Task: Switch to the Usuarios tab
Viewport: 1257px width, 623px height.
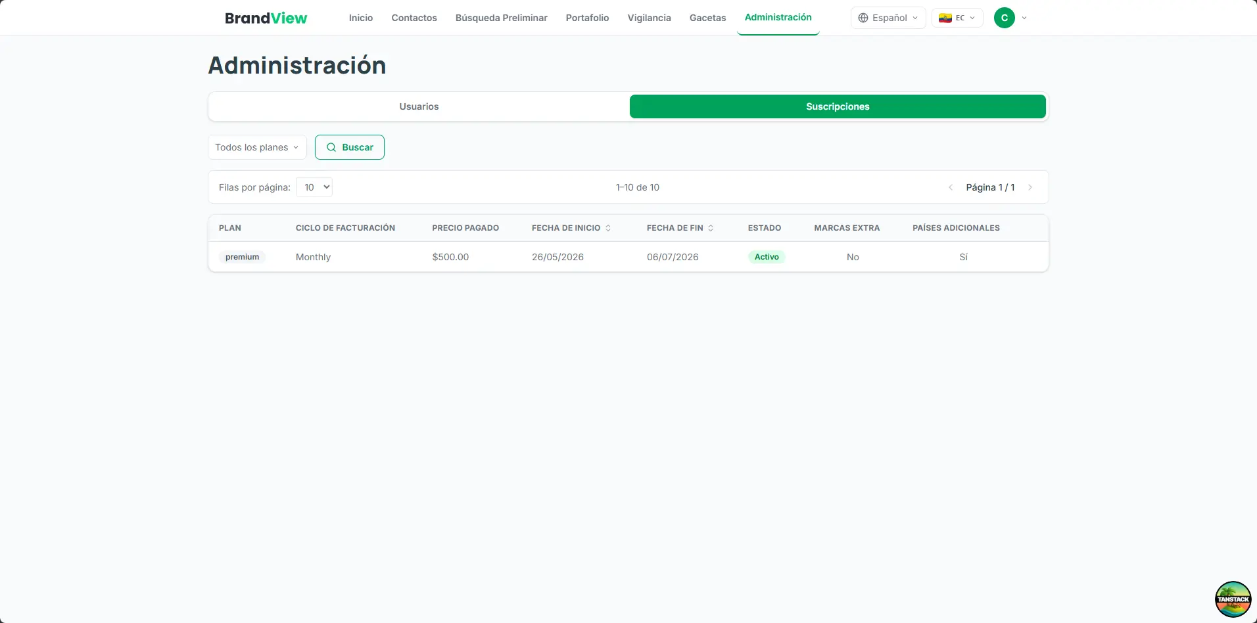Action: click(419, 106)
